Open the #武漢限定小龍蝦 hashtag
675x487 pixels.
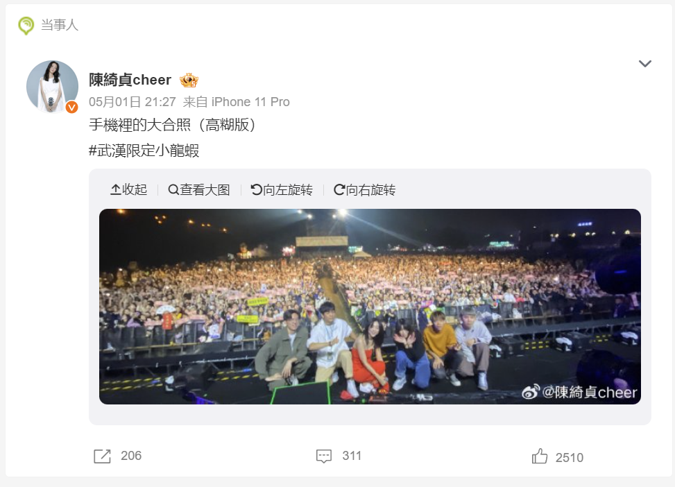(x=144, y=151)
